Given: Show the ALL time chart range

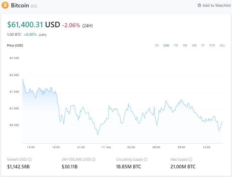Looking at the screenshot, I should [x=222, y=46].
